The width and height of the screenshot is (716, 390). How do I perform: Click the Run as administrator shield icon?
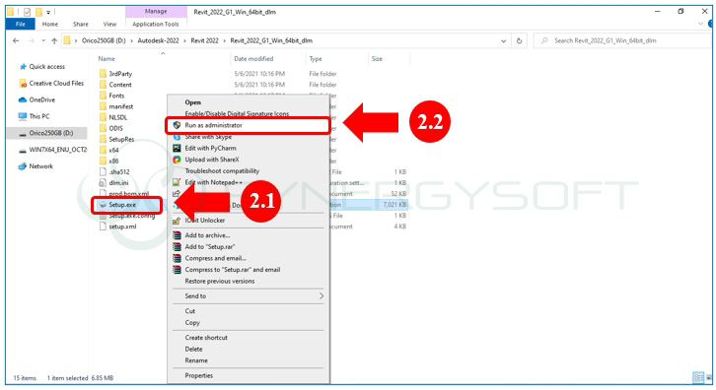tap(177, 125)
